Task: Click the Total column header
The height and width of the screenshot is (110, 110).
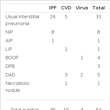Action: point(99,8)
